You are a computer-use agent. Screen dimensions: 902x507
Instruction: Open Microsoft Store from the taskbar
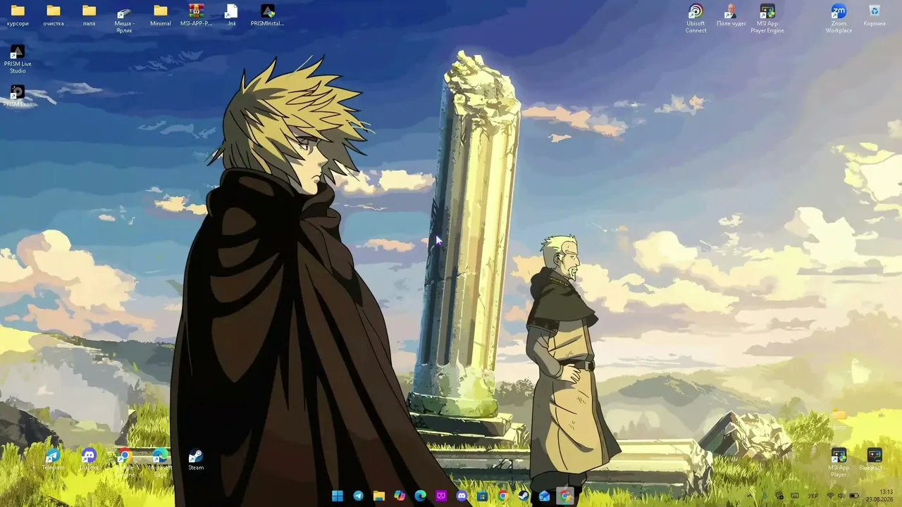(482, 496)
